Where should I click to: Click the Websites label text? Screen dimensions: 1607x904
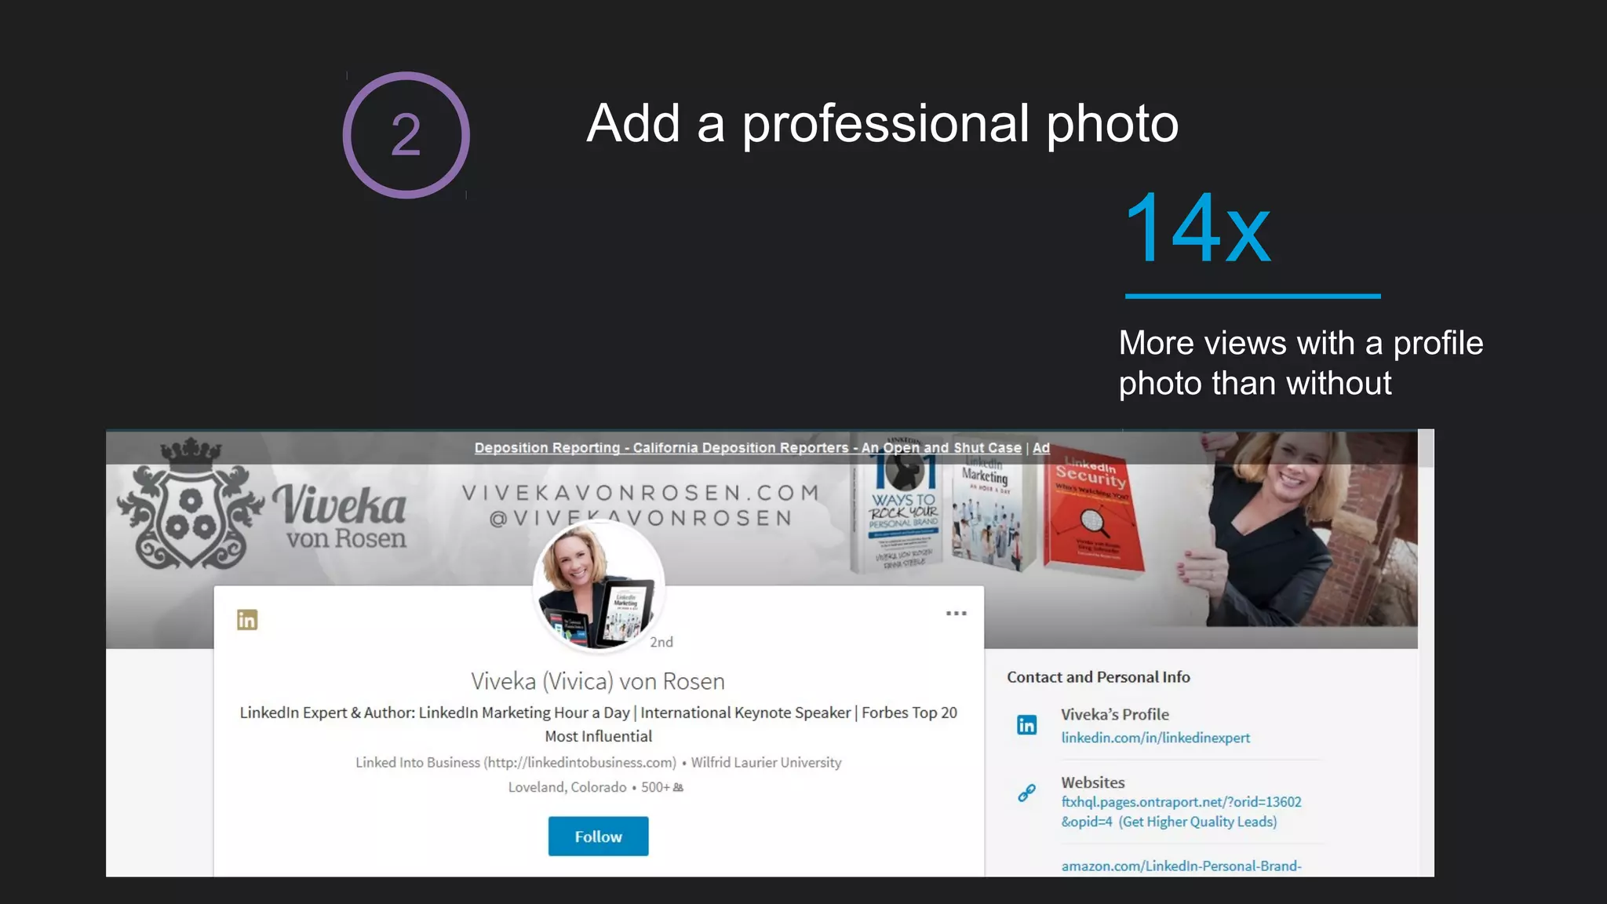[x=1093, y=782]
